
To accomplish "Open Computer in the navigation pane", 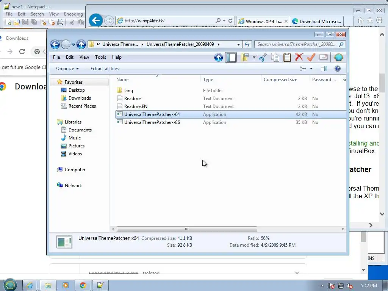I will pos(75,170).
